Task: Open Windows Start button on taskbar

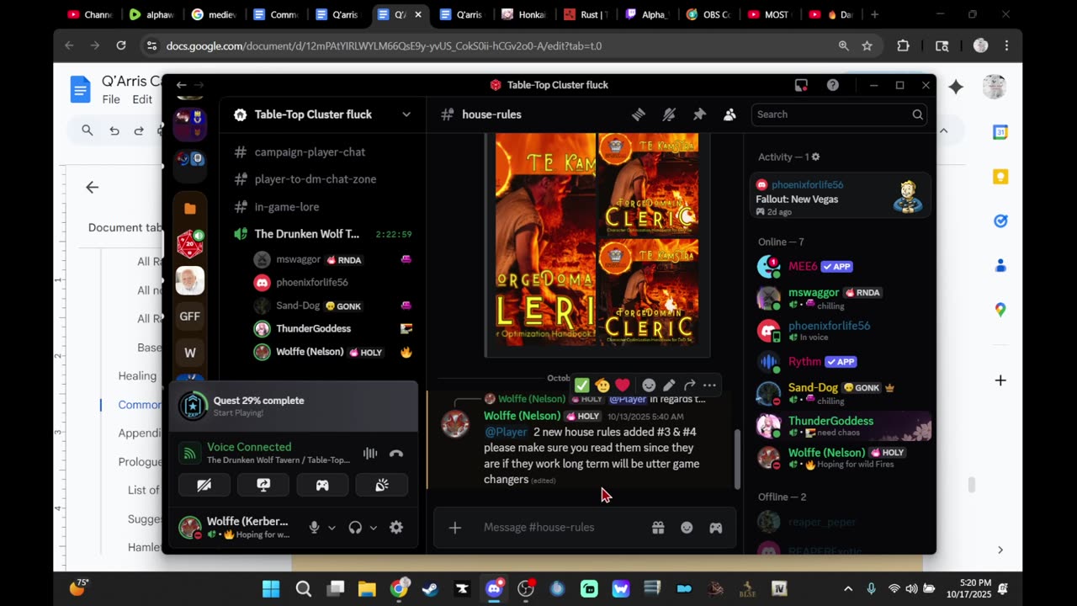Action: click(x=271, y=589)
